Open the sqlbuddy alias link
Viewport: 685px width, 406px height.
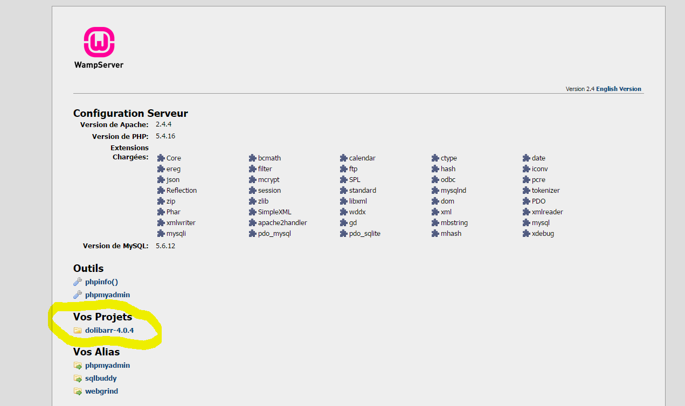point(101,378)
